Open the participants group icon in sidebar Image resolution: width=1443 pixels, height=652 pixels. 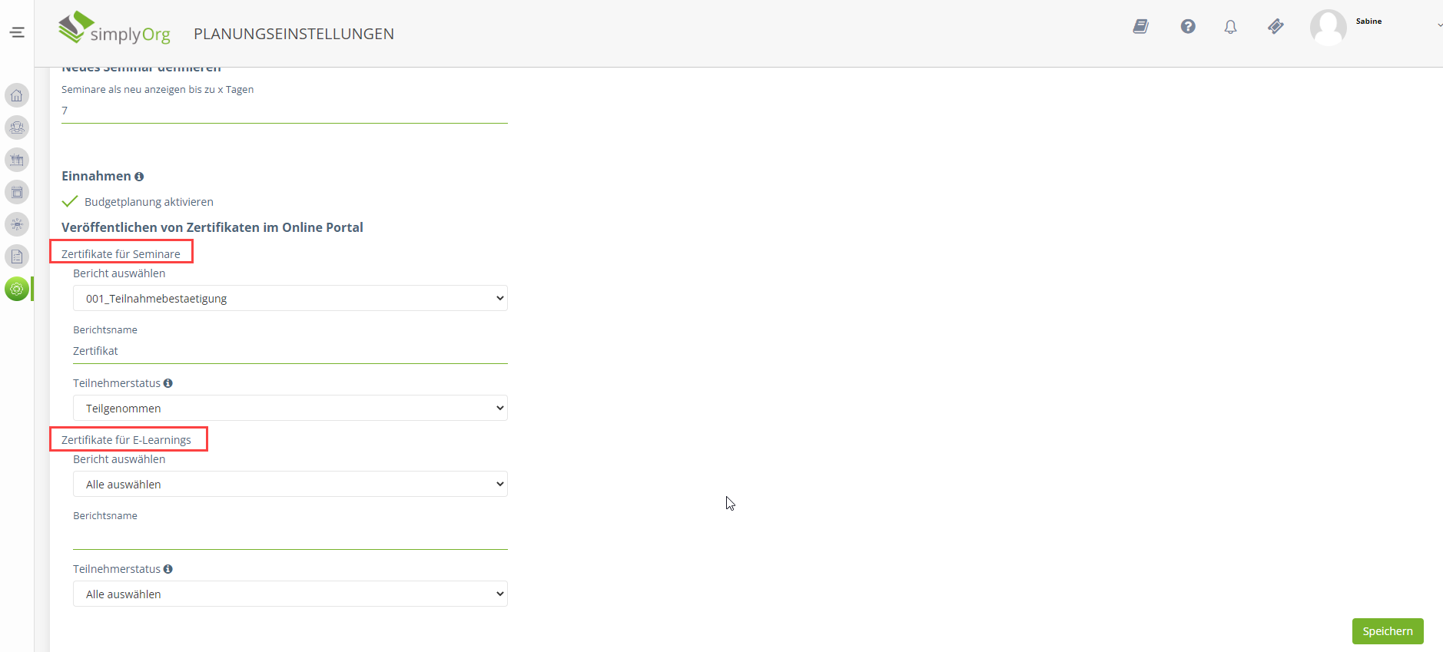tap(17, 127)
